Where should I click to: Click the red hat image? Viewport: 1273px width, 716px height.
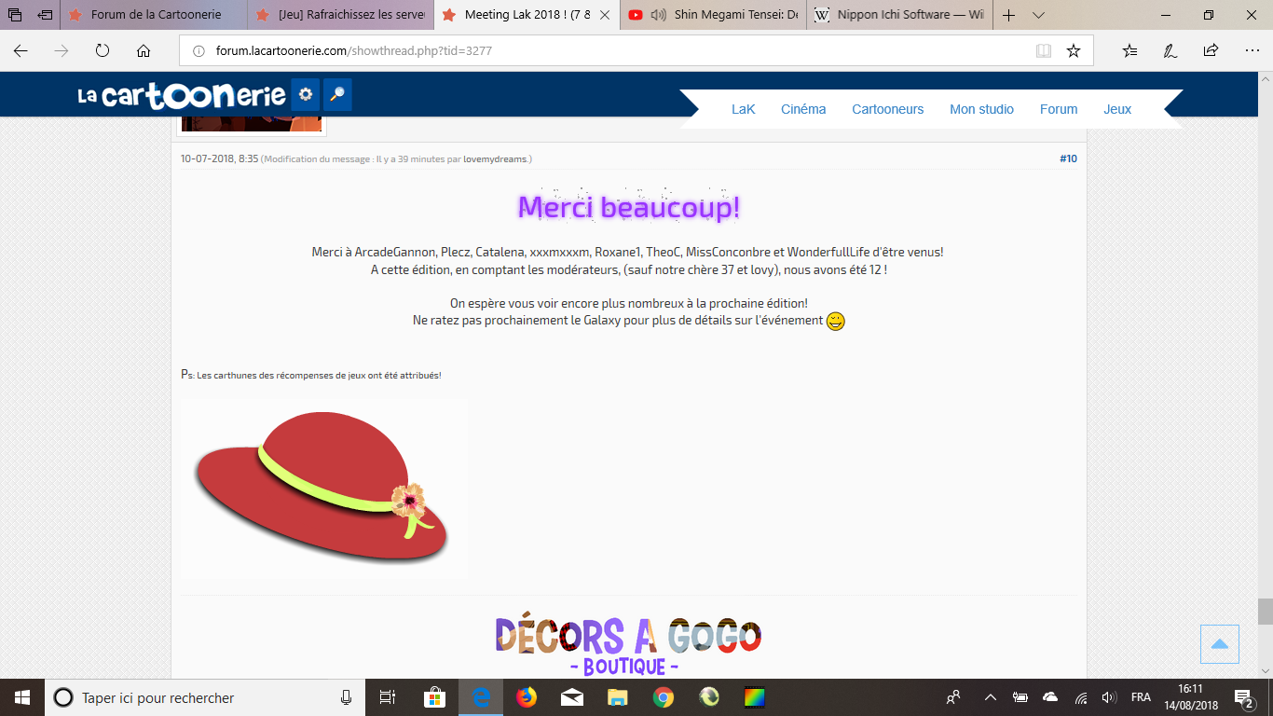coord(323,489)
